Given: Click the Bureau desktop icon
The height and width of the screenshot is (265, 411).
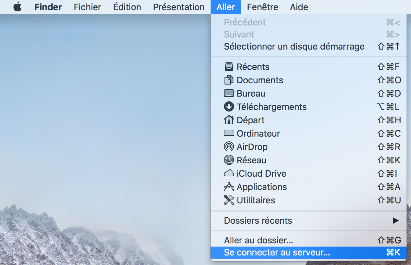Looking at the screenshot, I should pyautogui.click(x=229, y=93).
